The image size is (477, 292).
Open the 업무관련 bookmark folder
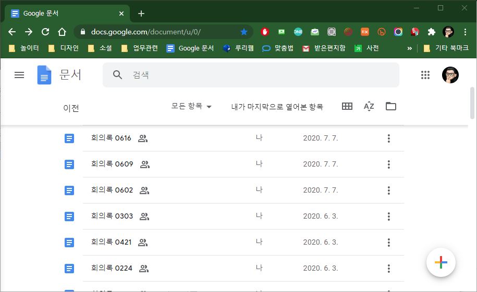(140, 48)
